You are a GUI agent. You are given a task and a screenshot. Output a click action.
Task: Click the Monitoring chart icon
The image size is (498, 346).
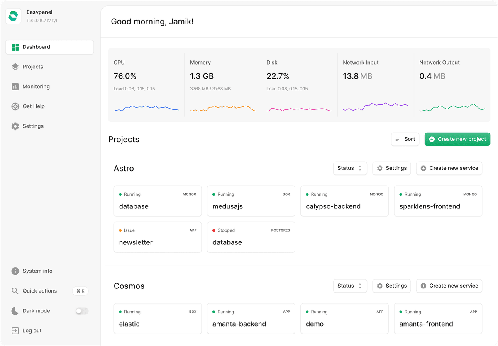[15, 87]
